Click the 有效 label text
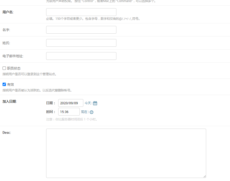The image size is (230, 181). pos(11,84)
